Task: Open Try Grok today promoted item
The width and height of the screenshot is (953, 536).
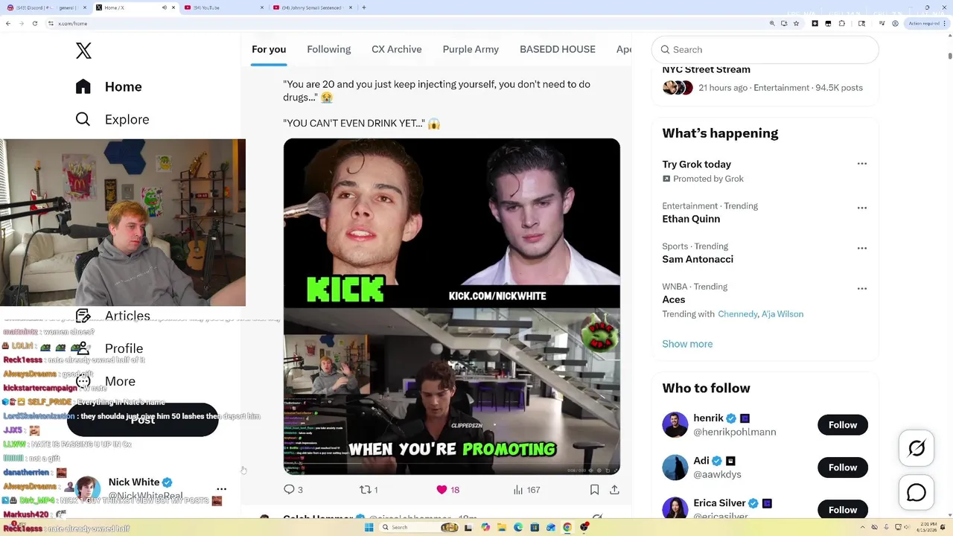Action: click(696, 164)
